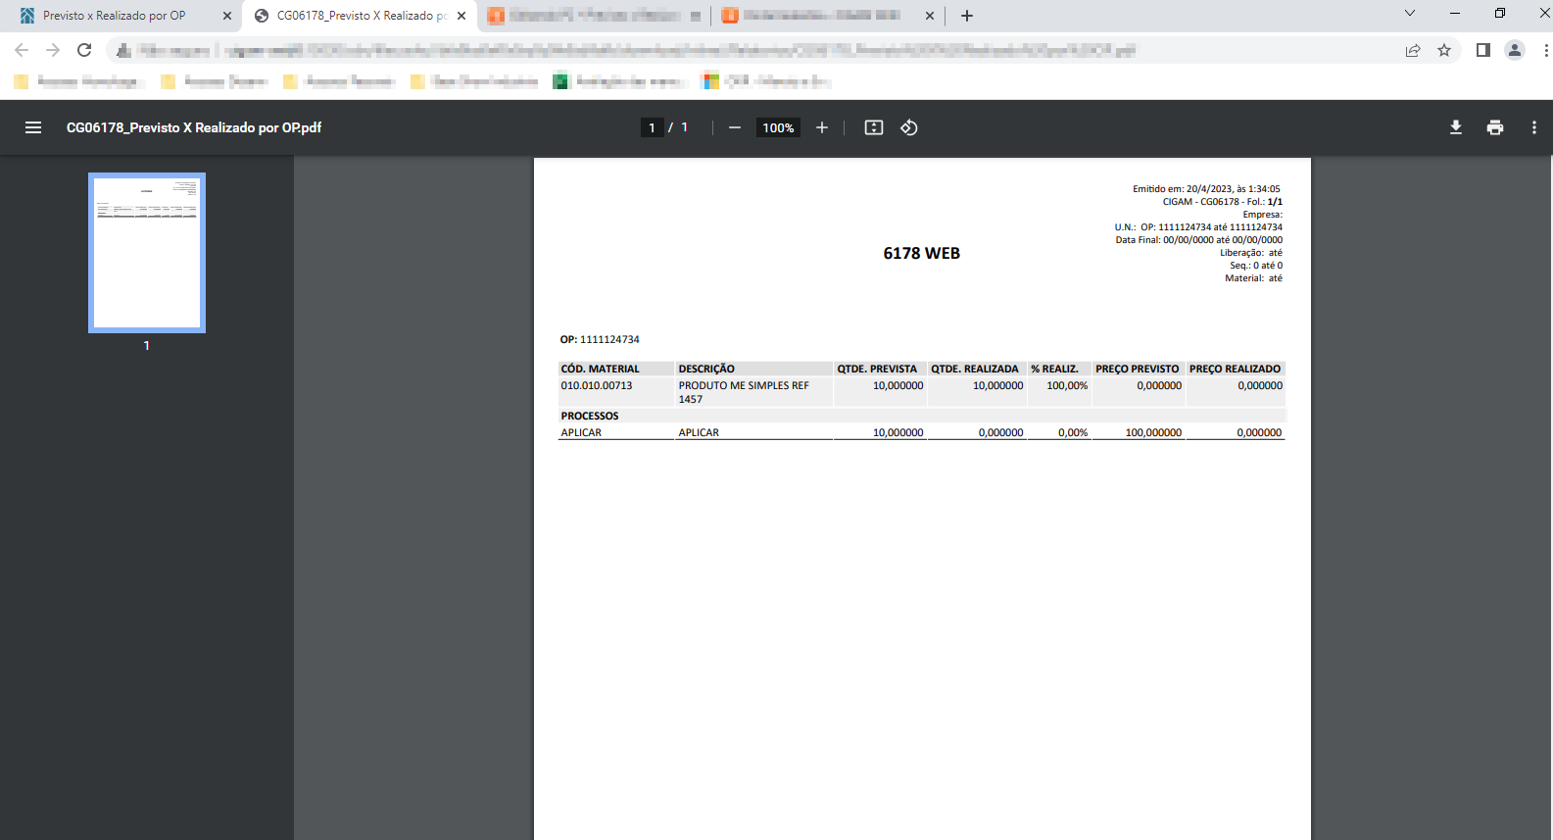Open the Chrome profile avatar menu
The height and width of the screenshot is (840, 1553).
[1515, 50]
